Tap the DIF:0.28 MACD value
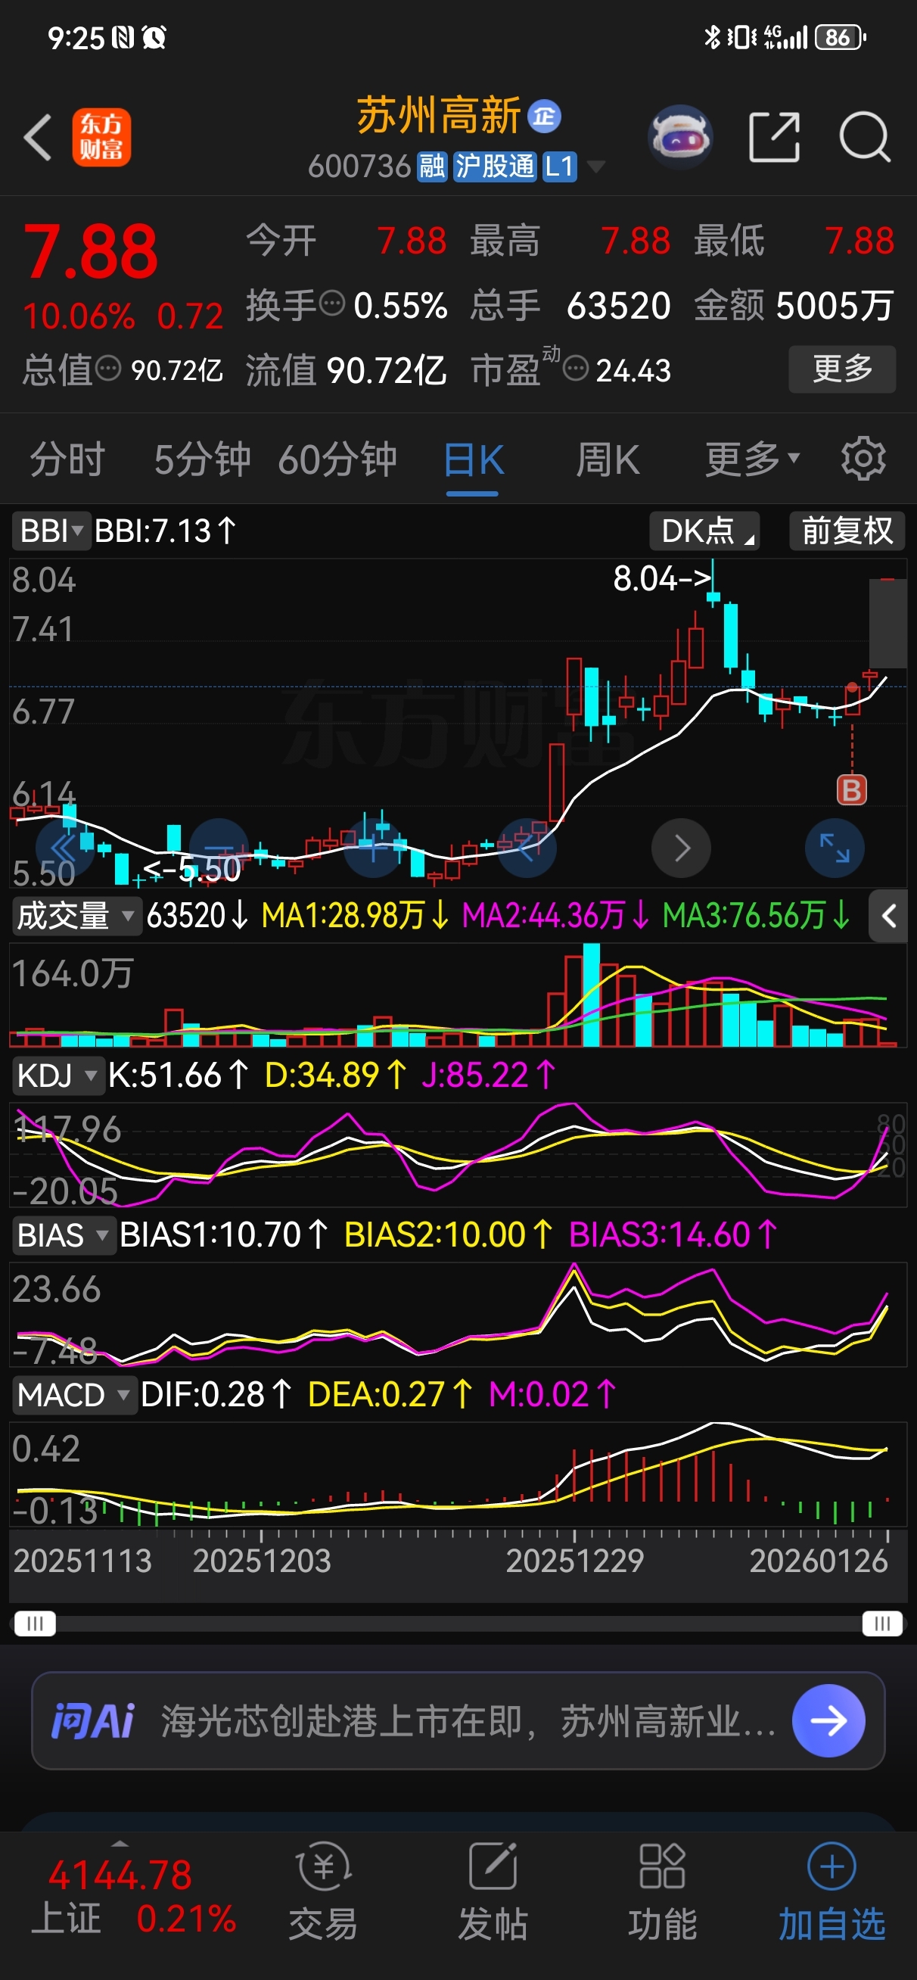Viewport: 917px width, 1980px height. pyautogui.click(x=216, y=1394)
